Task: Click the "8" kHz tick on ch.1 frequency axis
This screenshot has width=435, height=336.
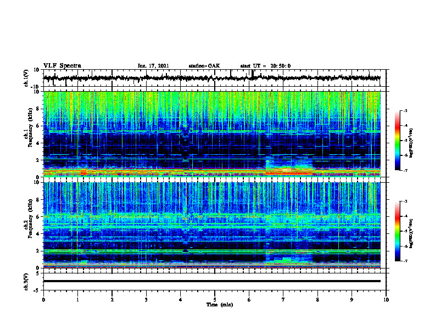Action: click(x=38, y=109)
